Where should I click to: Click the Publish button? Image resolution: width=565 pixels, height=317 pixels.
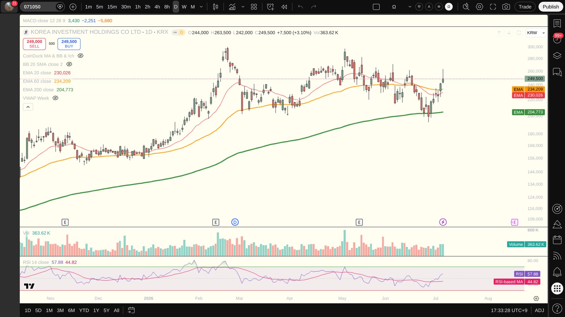point(551,7)
